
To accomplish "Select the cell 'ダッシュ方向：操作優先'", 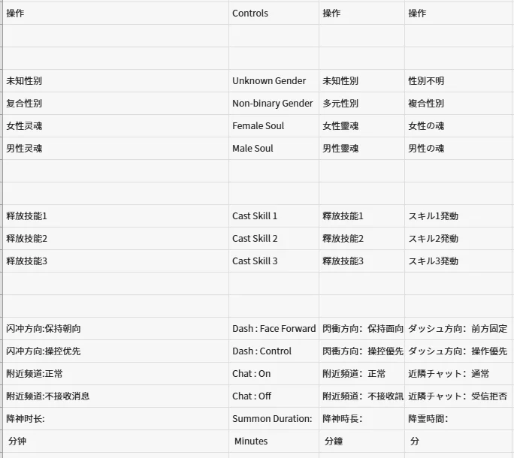I will point(459,351).
